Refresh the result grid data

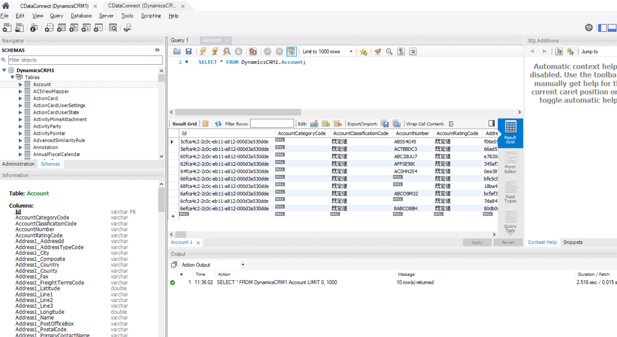point(218,124)
